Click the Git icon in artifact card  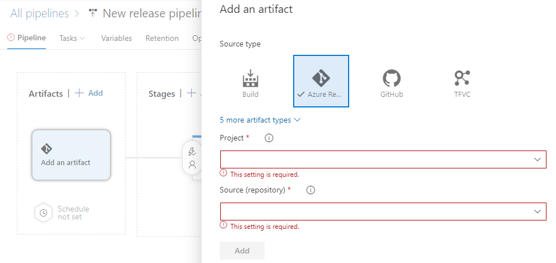point(47,149)
